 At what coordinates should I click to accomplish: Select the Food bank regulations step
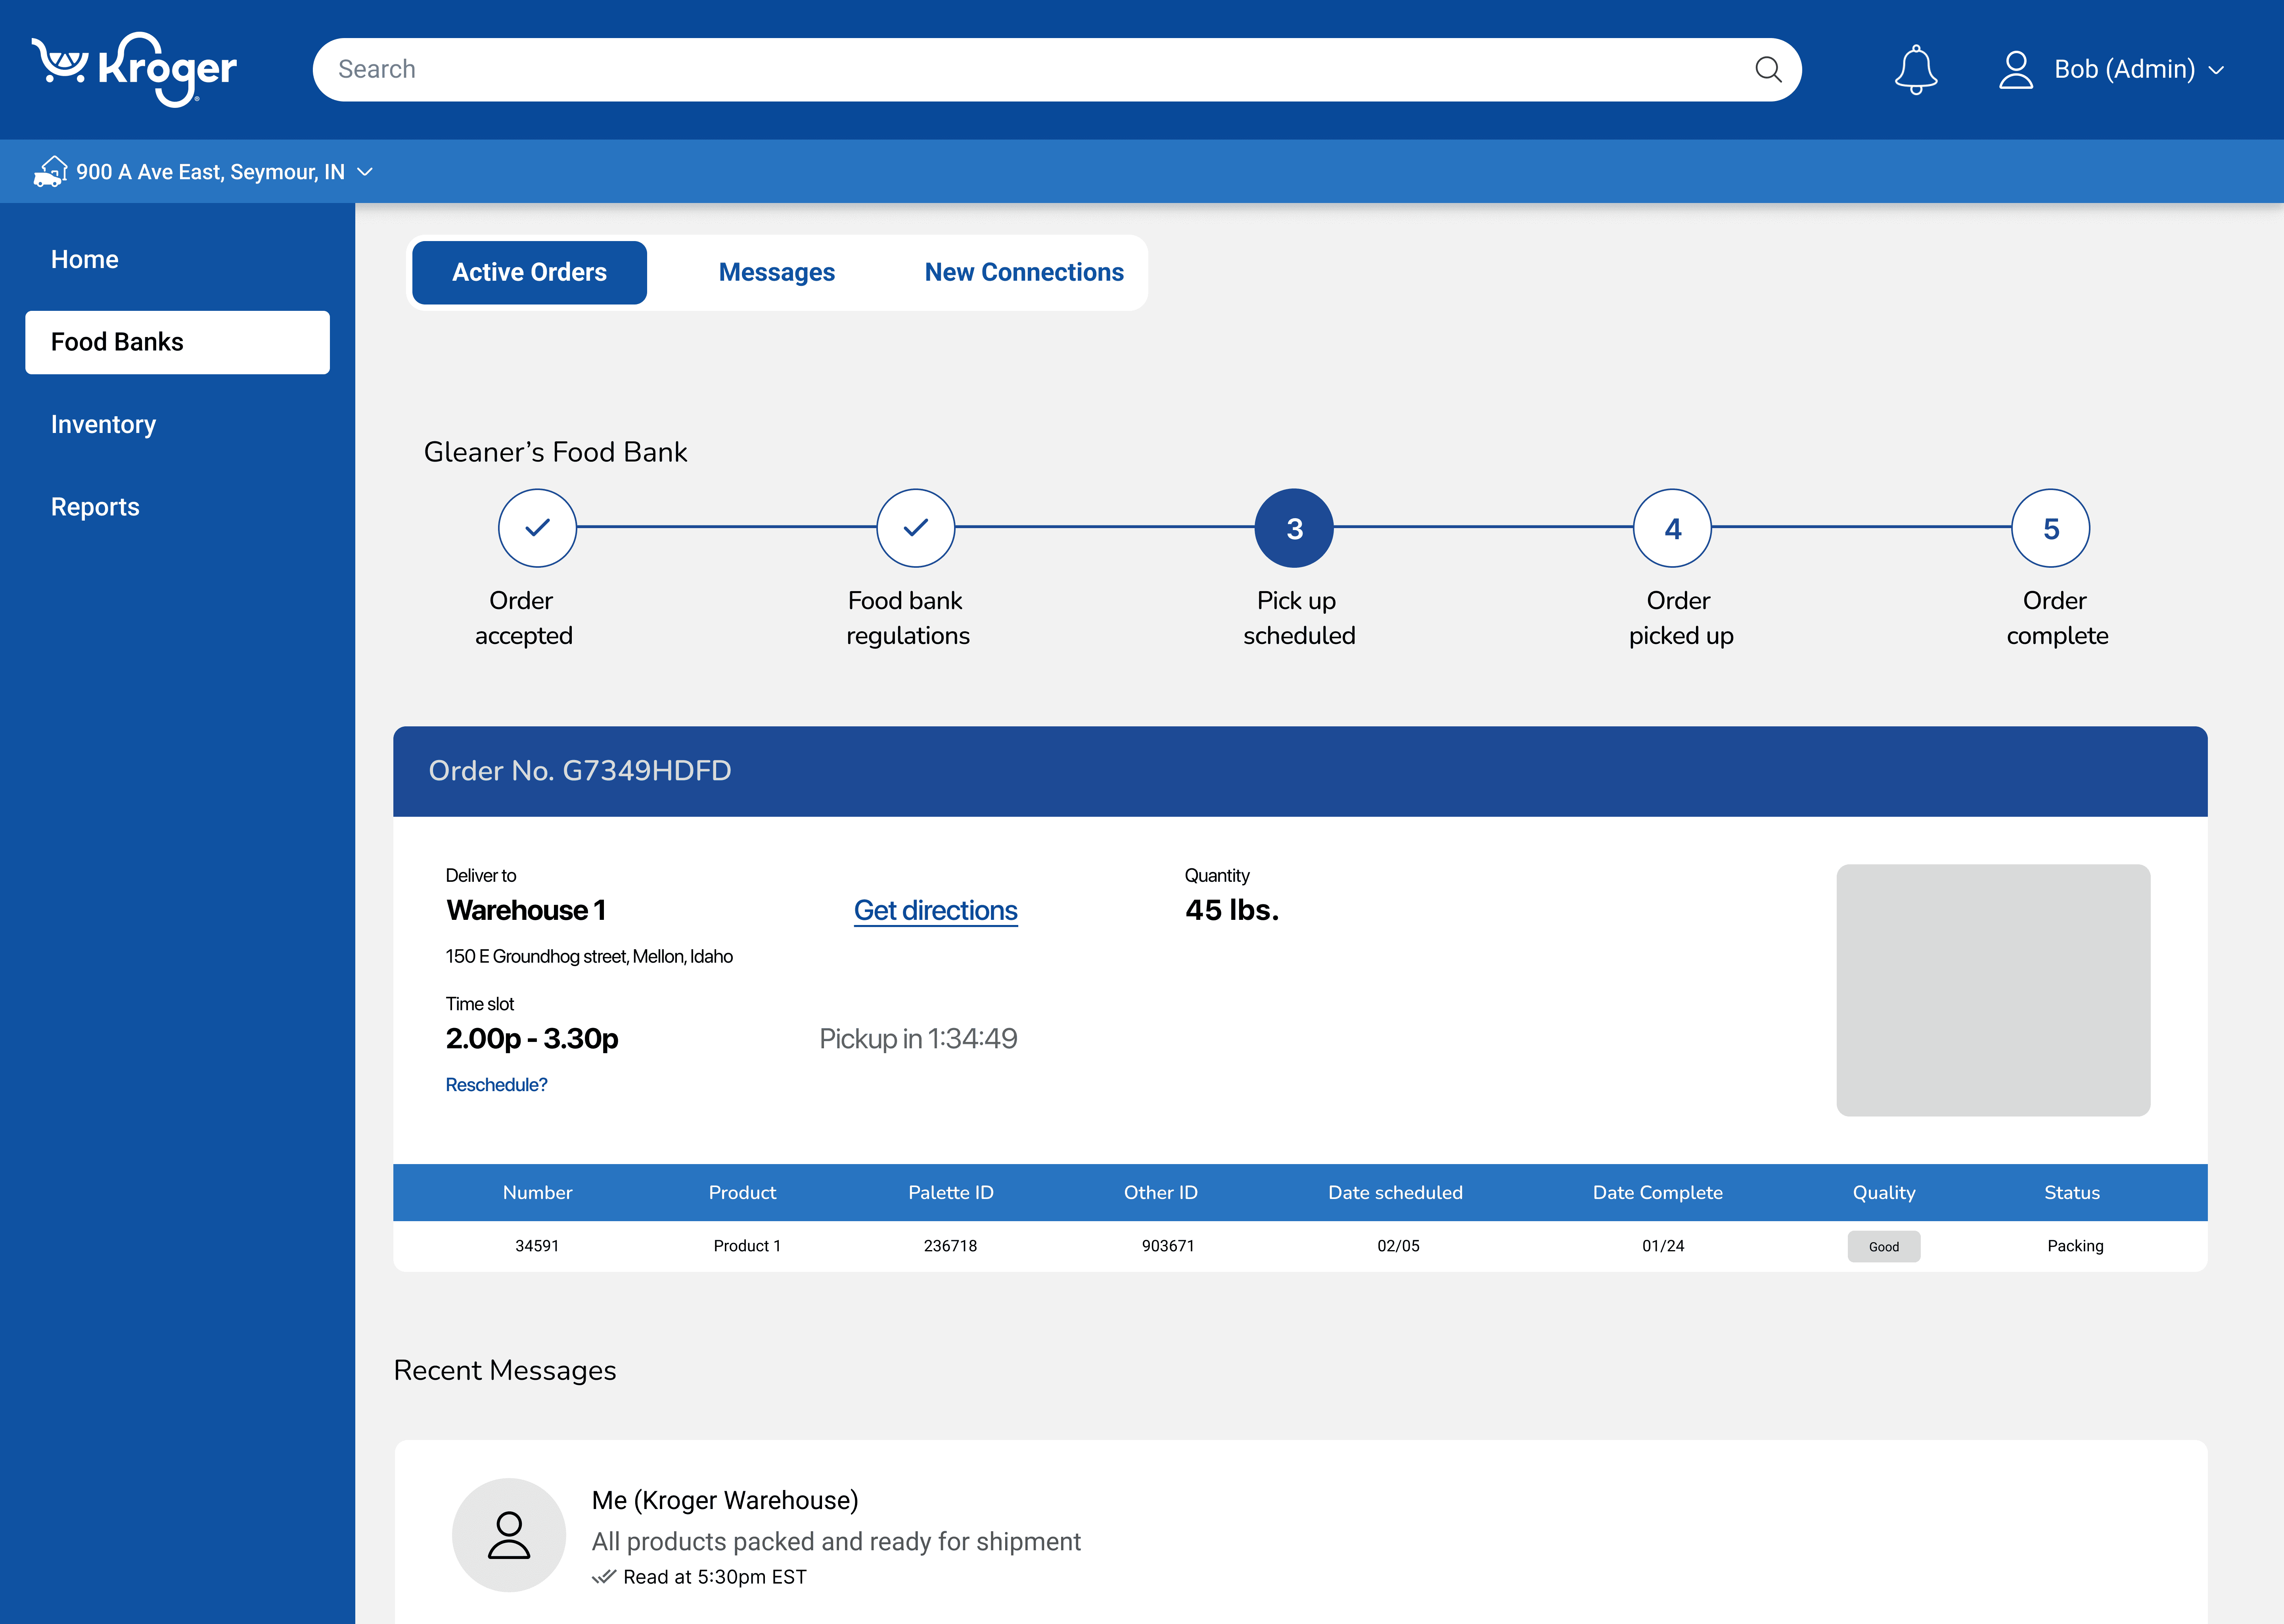point(915,528)
